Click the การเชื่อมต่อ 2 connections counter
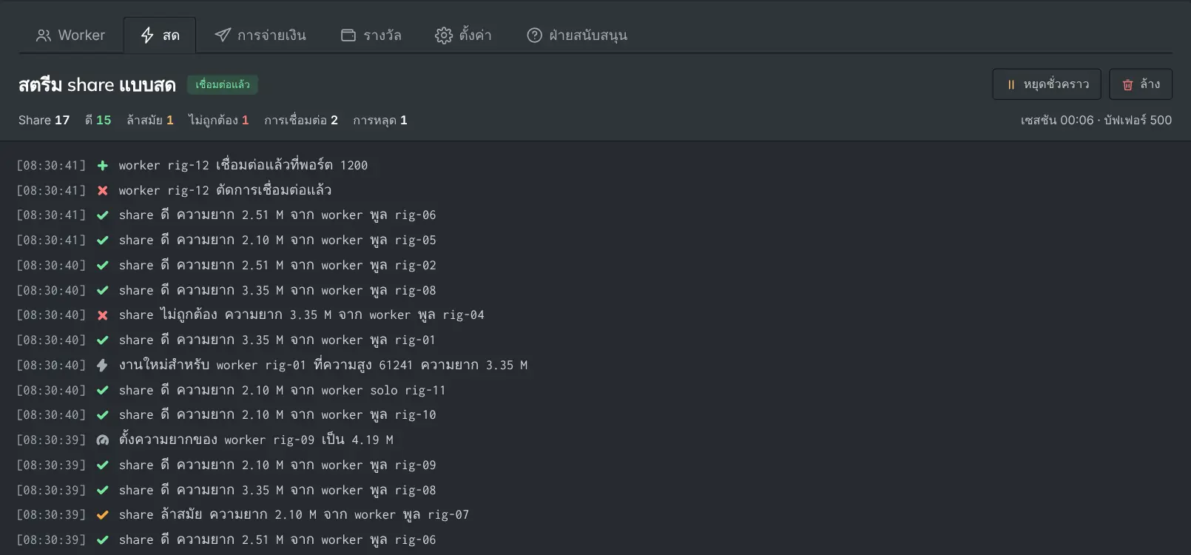The width and height of the screenshot is (1191, 555). coord(301,120)
